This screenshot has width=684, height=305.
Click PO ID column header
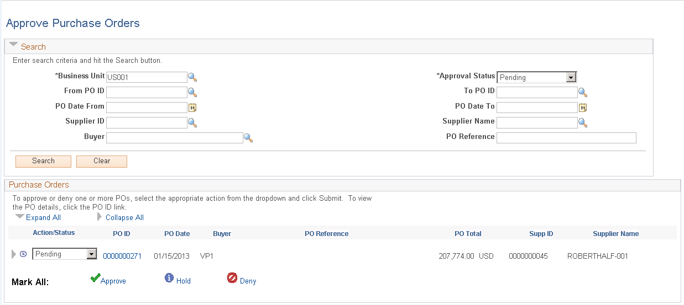coord(122,234)
